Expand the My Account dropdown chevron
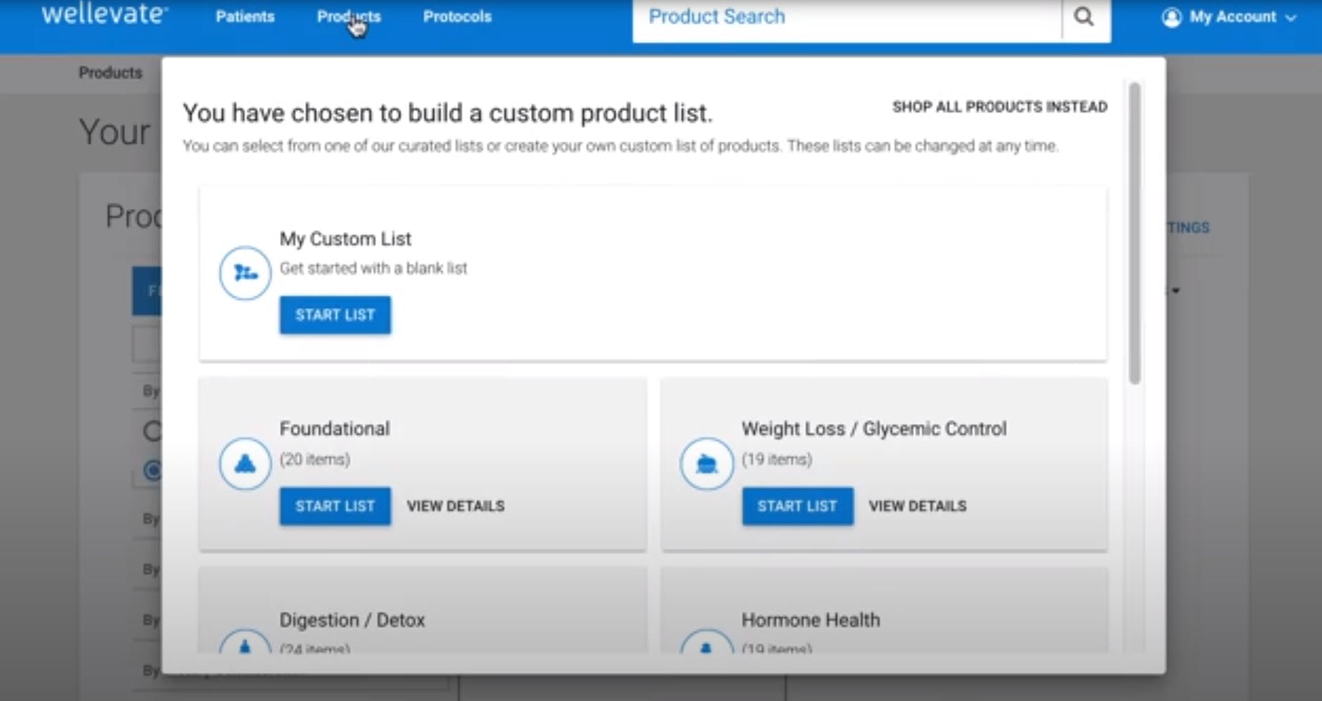1322x701 pixels. pyautogui.click(x=1291, y=18)
